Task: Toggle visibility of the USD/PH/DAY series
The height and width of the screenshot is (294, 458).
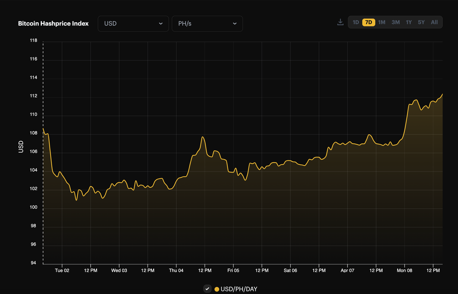Action: click(x=207, y=288)
